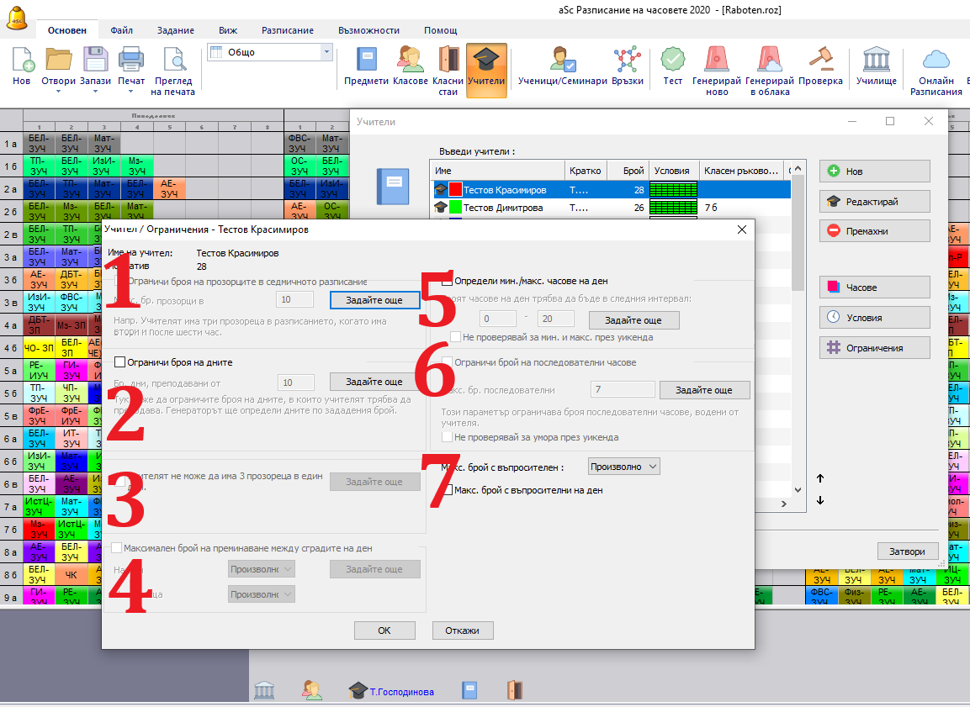Expand the 'Общо' view combo box

click(x=326, y=52)
